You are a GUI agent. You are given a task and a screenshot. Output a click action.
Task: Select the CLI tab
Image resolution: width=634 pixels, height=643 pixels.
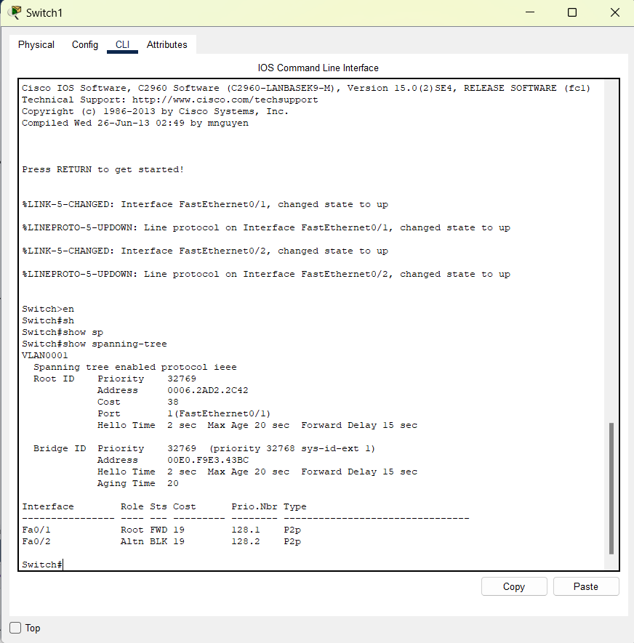pyautogui.click(x=122, y=45)
